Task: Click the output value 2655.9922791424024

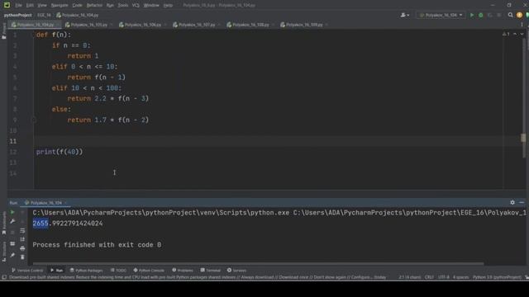Action: click(68, 224)
